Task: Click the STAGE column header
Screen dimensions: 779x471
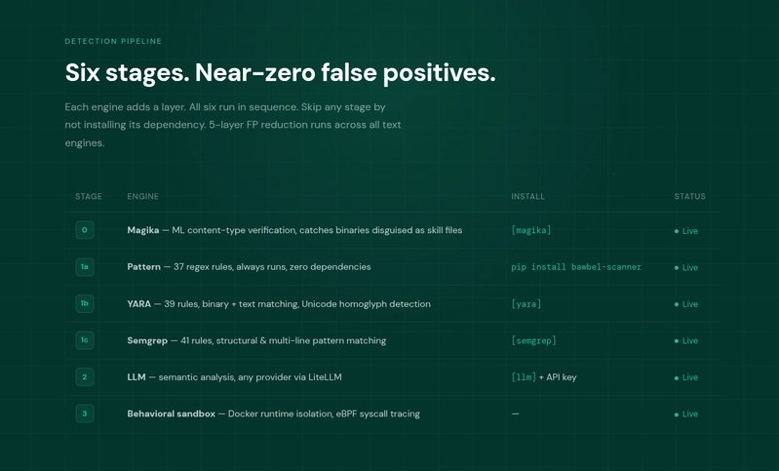Action: pos(89,196)
